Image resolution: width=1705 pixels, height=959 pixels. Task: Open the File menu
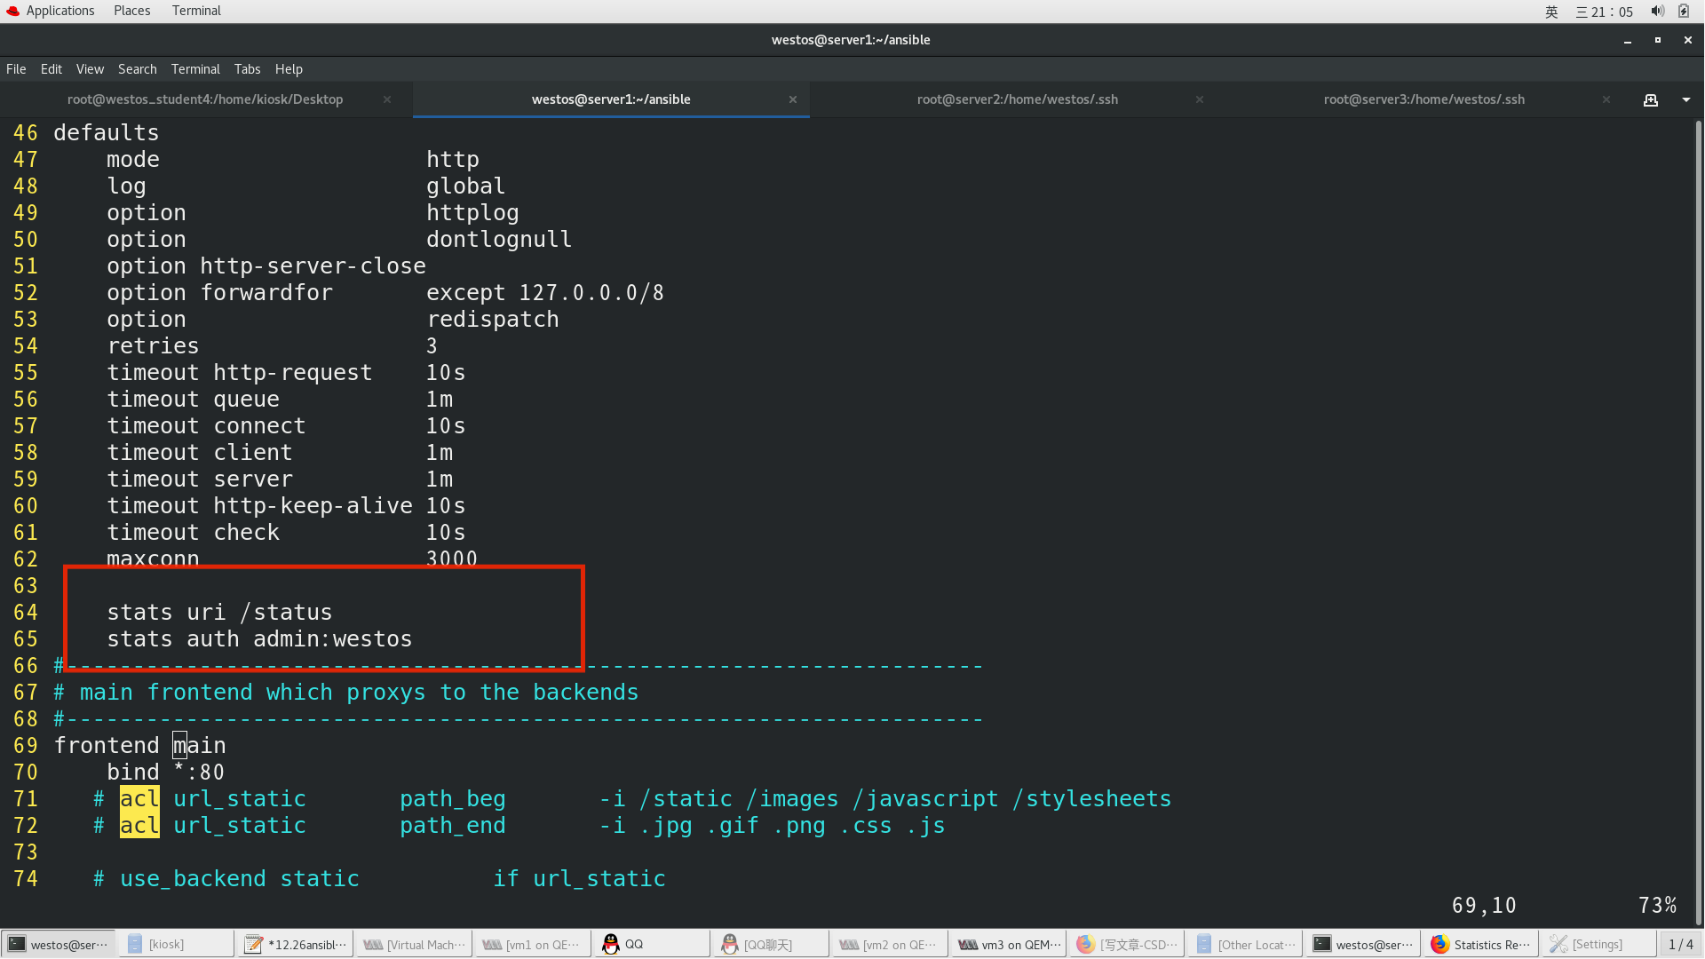16,69
